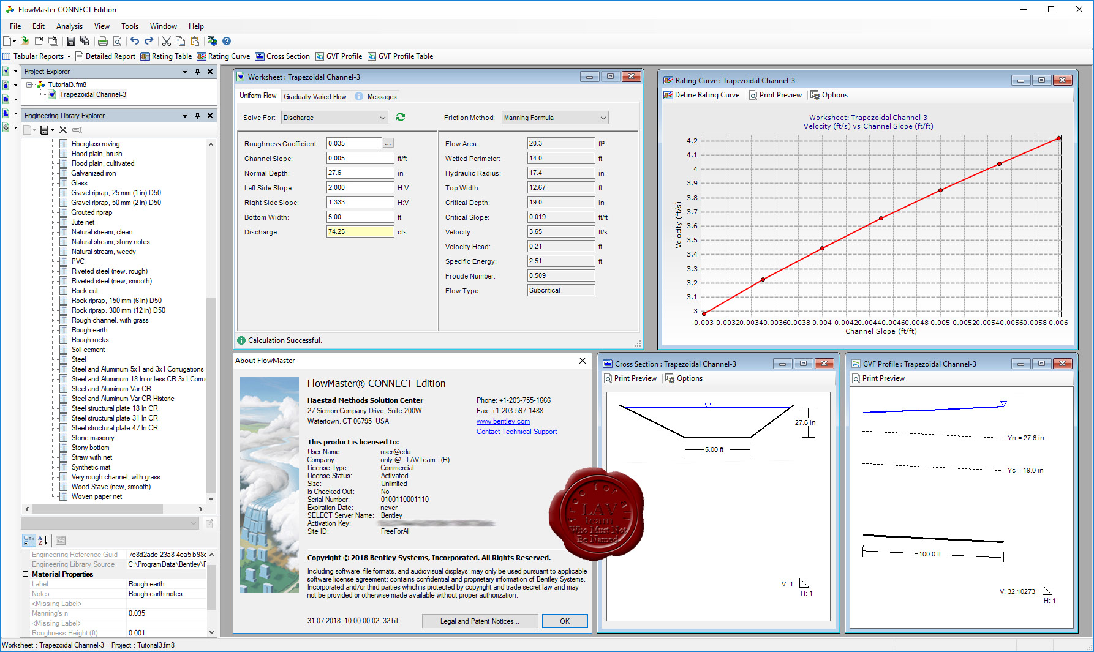The width and height of the screenshot is (1094, 652).
Task: Open New project dropdown arrow
Action: 14,41
